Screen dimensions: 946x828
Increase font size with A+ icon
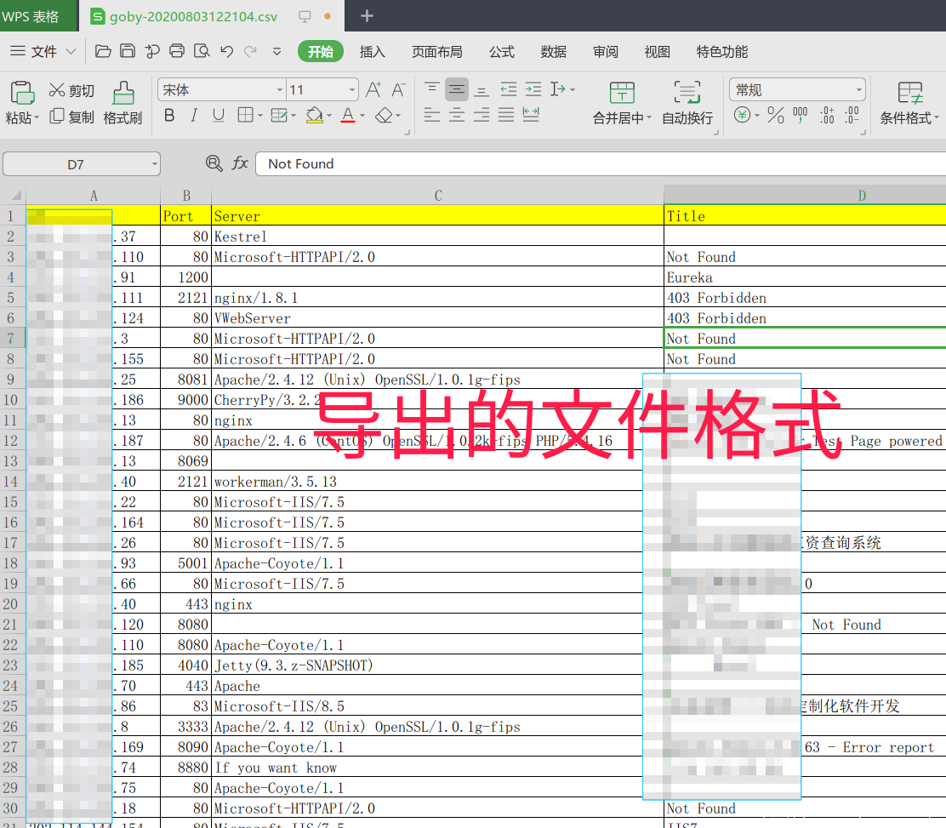point(373,89)
